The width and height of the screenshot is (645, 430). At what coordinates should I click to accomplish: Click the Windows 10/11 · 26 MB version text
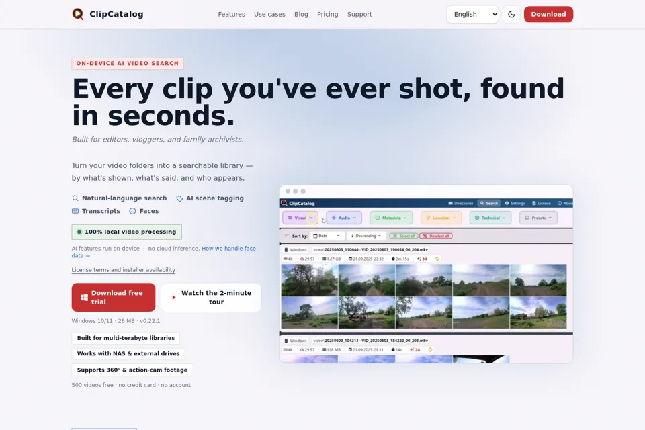click(116, 321)
